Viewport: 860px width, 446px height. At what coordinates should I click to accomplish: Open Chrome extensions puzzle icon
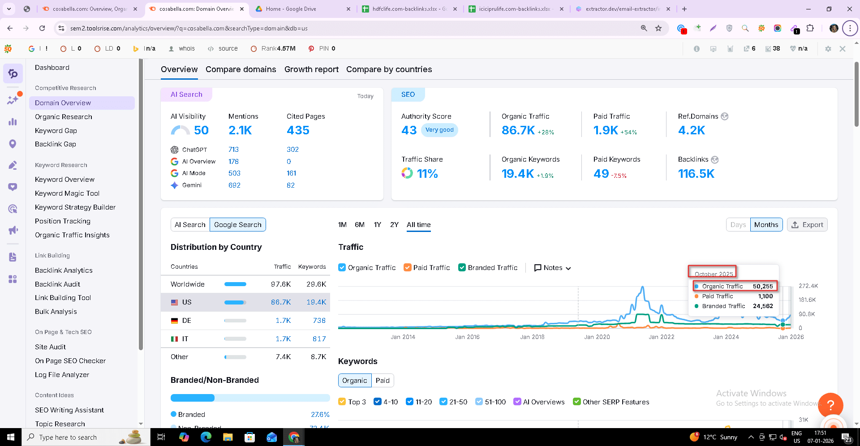click(810, 28)
